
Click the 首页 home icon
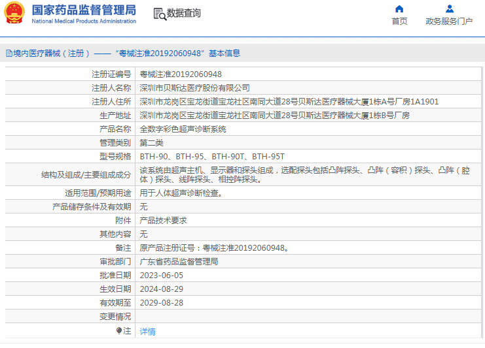pyautogui.click(x=399, y=8)
